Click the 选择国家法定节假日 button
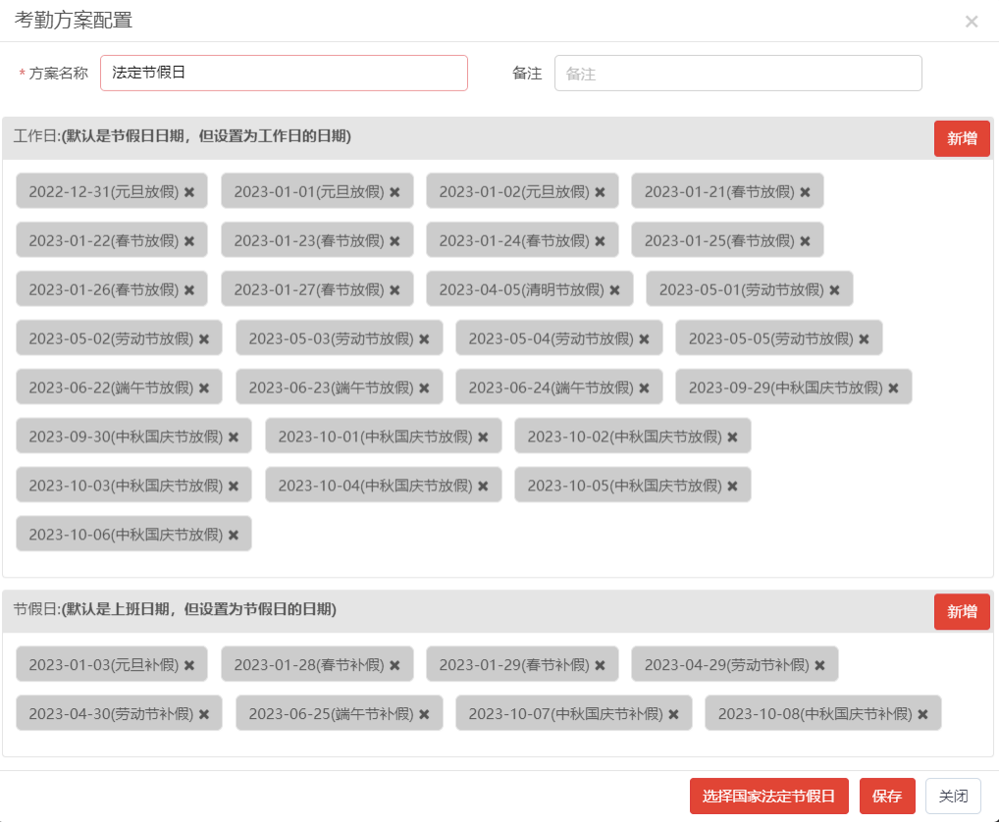The height and width of the screenshot is (823, 999). tap(768, 796)
